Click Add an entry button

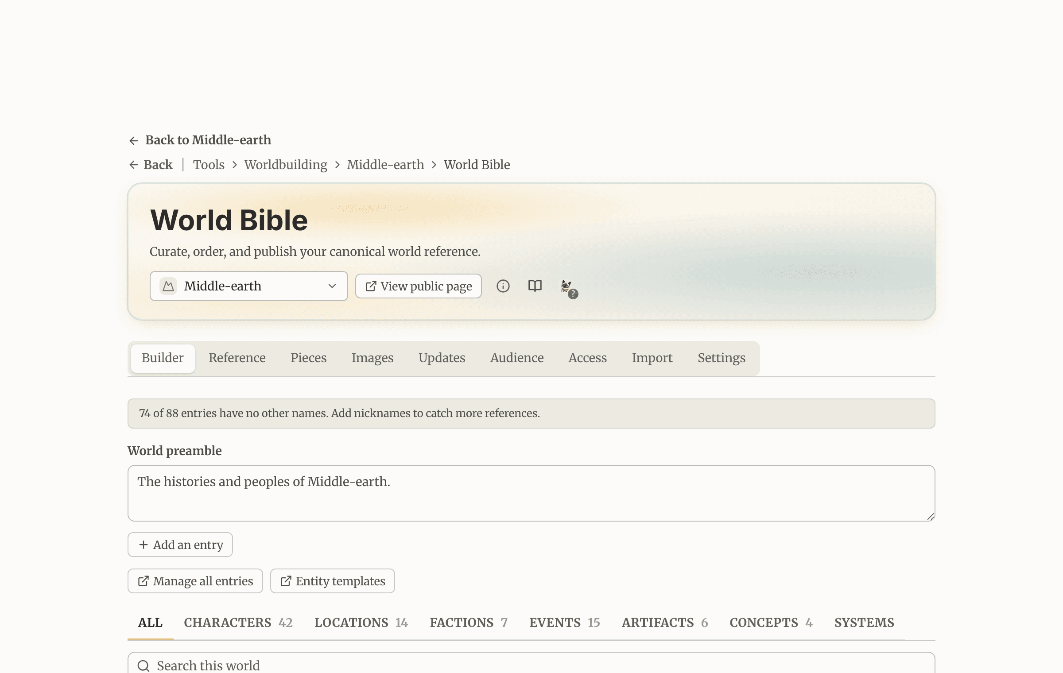coord(180,545)
